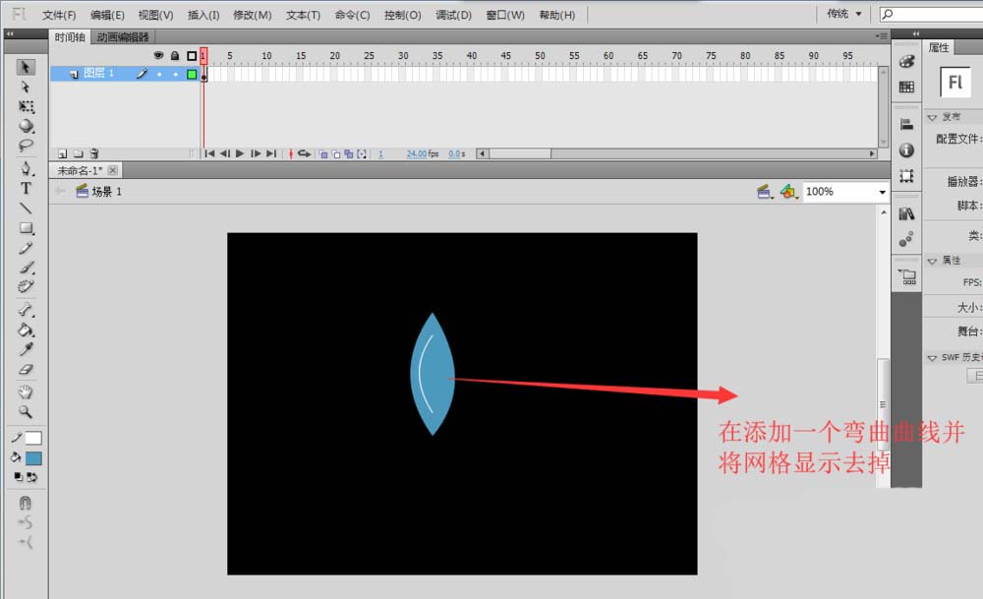Create a new layer in timeline
Image resolution: width=983 pixels, height=599 pixels.
[x=62, y=153]
